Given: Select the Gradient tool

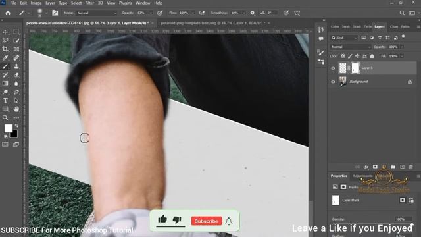Looking at the screenshot, I should click(5, 84).
